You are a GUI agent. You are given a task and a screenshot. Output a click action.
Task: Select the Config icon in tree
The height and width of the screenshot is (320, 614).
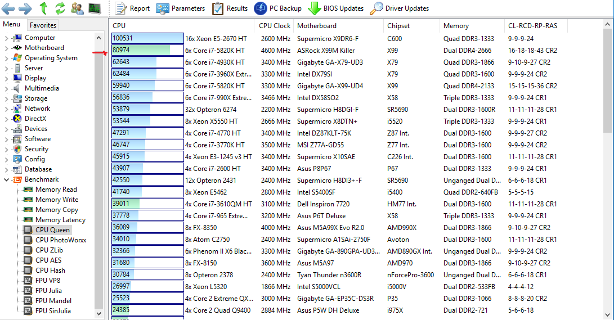[17, 159]
